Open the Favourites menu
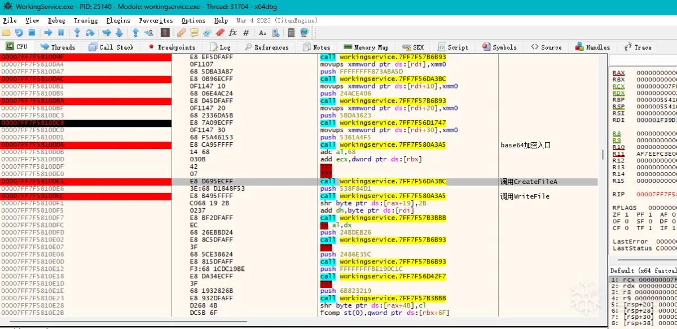The image size is (677, 329). point(156,20)
